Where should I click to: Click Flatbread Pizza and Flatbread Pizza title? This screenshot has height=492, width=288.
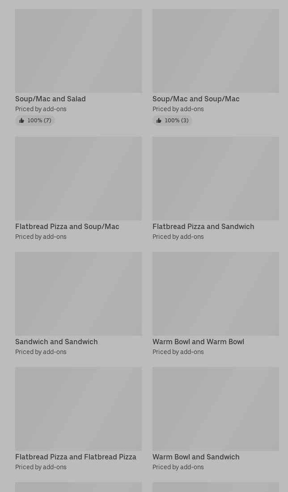76,457
